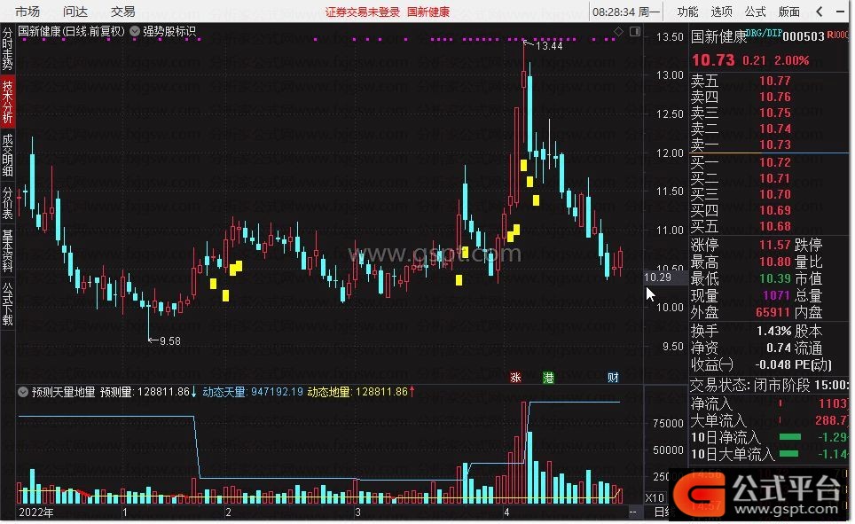Click the 卖五 price 10.77
This screenshot has height=524, width=855.
pos(775,82)
